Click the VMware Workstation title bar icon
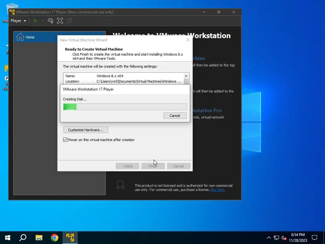 tap(12, 12)
